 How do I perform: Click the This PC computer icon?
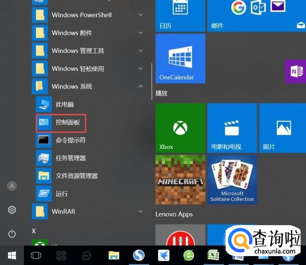click(44, 104)
